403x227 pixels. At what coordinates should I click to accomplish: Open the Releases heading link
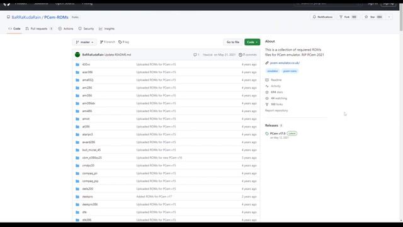point(271,125)
